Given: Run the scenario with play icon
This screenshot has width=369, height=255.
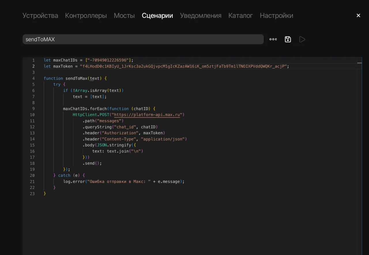Looking at the screenshot, I should click(x=302, y=39).
